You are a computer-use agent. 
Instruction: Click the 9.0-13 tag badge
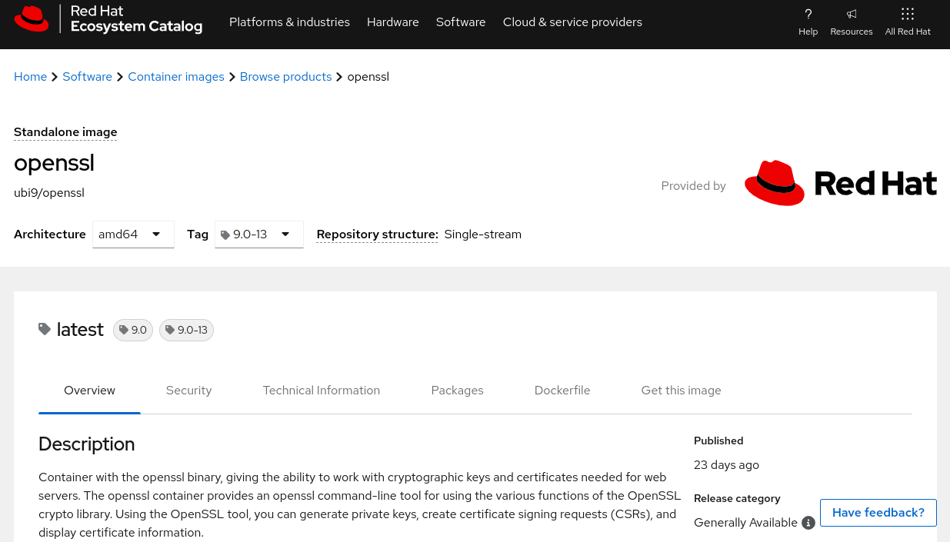point(186,330)
